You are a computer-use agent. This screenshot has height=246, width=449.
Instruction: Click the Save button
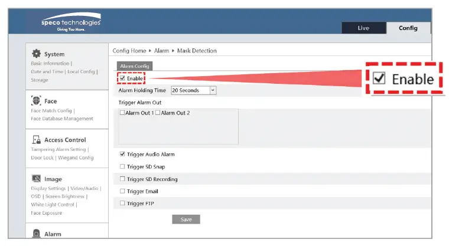(186, 219)
